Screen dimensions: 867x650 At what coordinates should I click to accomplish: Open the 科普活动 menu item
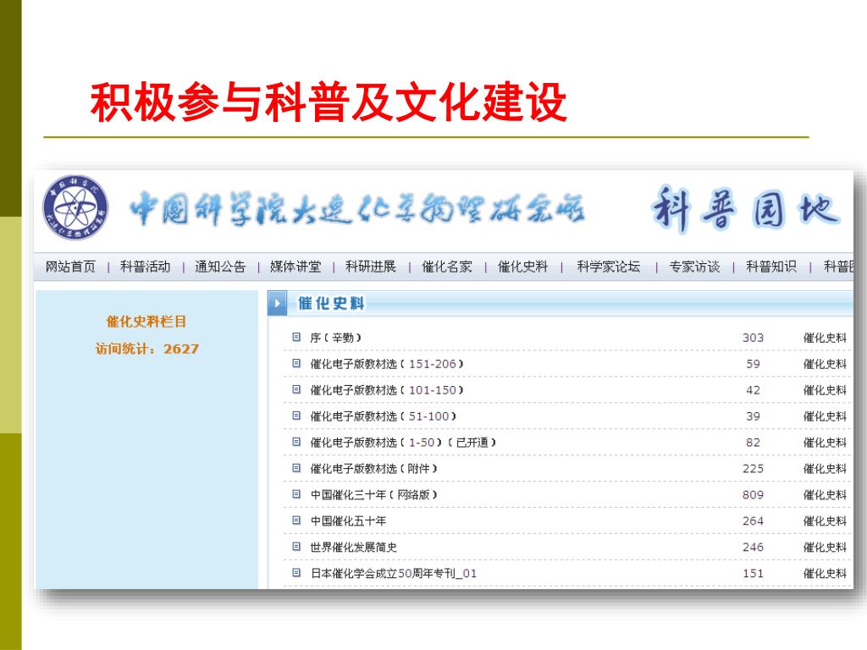(146, 267)
